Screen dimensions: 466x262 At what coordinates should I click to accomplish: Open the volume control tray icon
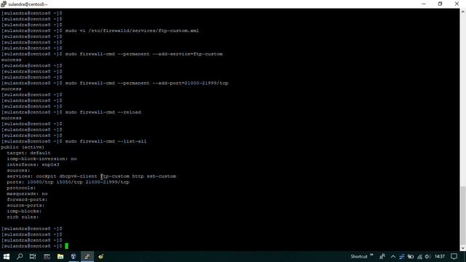click(427, 257)
